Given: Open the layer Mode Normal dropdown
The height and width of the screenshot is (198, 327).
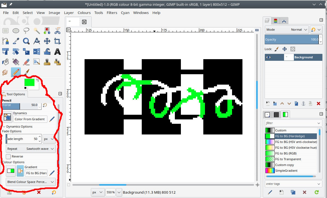Looking at the screenshot, I should [x=287, y=30].
